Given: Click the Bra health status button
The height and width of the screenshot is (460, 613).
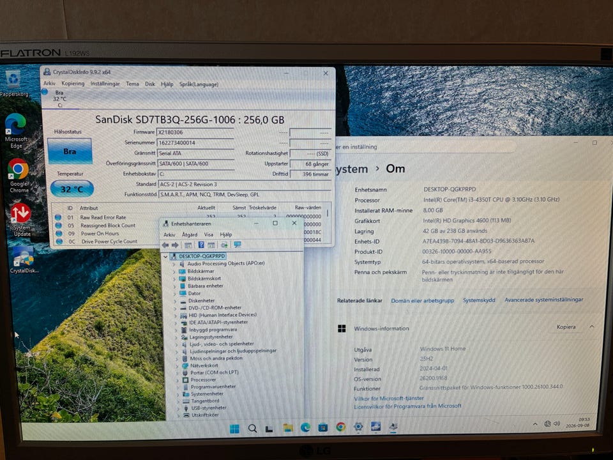Looking at the screenshot, I should (70, 151).
